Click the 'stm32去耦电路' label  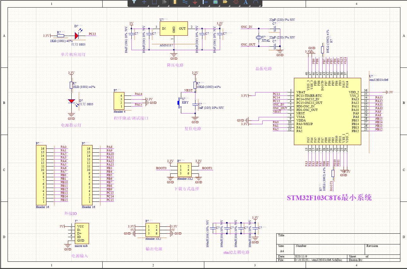[236, 252]
